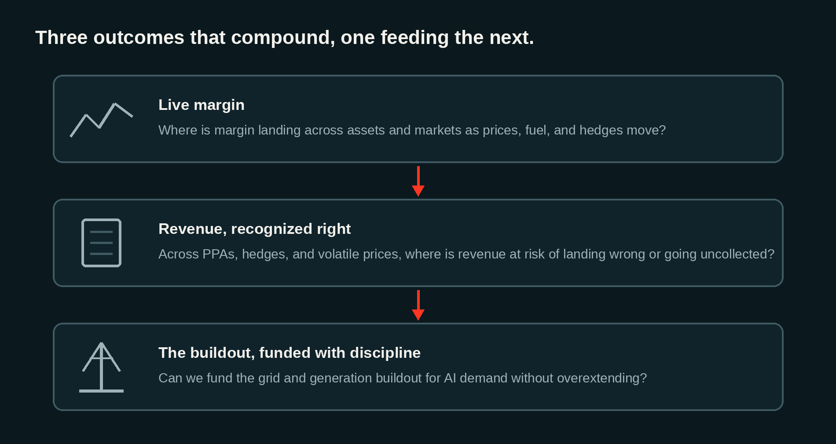Click the margin question text about prices and hedges

412,130
